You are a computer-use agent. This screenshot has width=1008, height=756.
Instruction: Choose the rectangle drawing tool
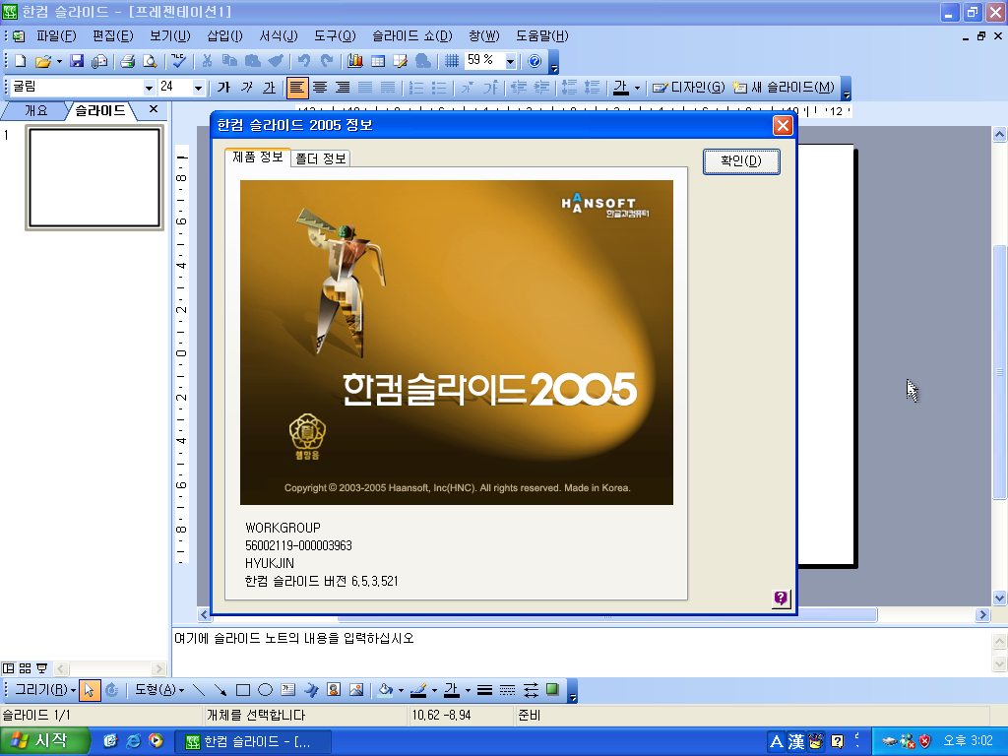pyautogui.click(x=243, y=690)
